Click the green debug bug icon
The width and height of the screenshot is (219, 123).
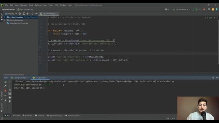tap(196, 10)
